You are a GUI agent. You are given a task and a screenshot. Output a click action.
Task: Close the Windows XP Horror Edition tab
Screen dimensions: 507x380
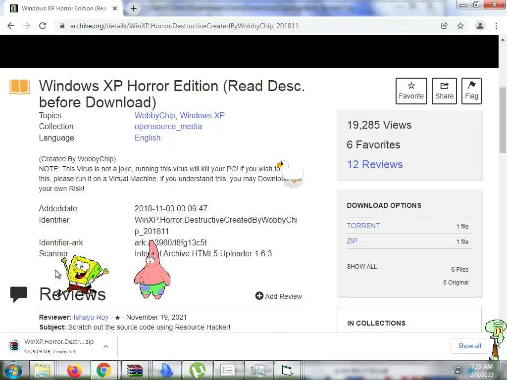click(x=115, y=8)
